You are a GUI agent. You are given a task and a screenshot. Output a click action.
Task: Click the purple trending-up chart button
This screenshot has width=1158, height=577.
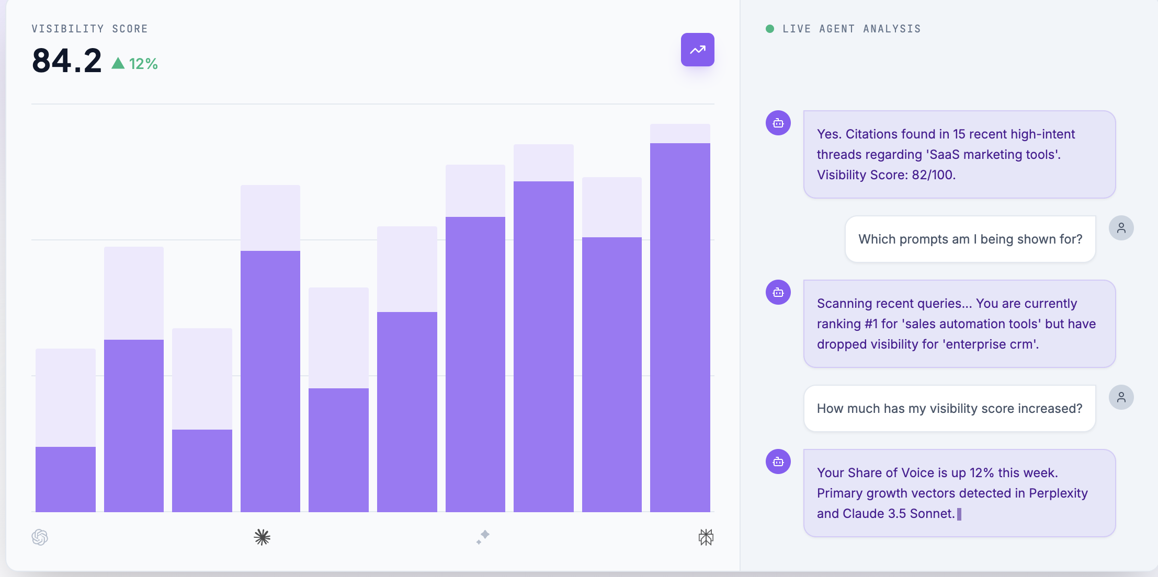697,50
